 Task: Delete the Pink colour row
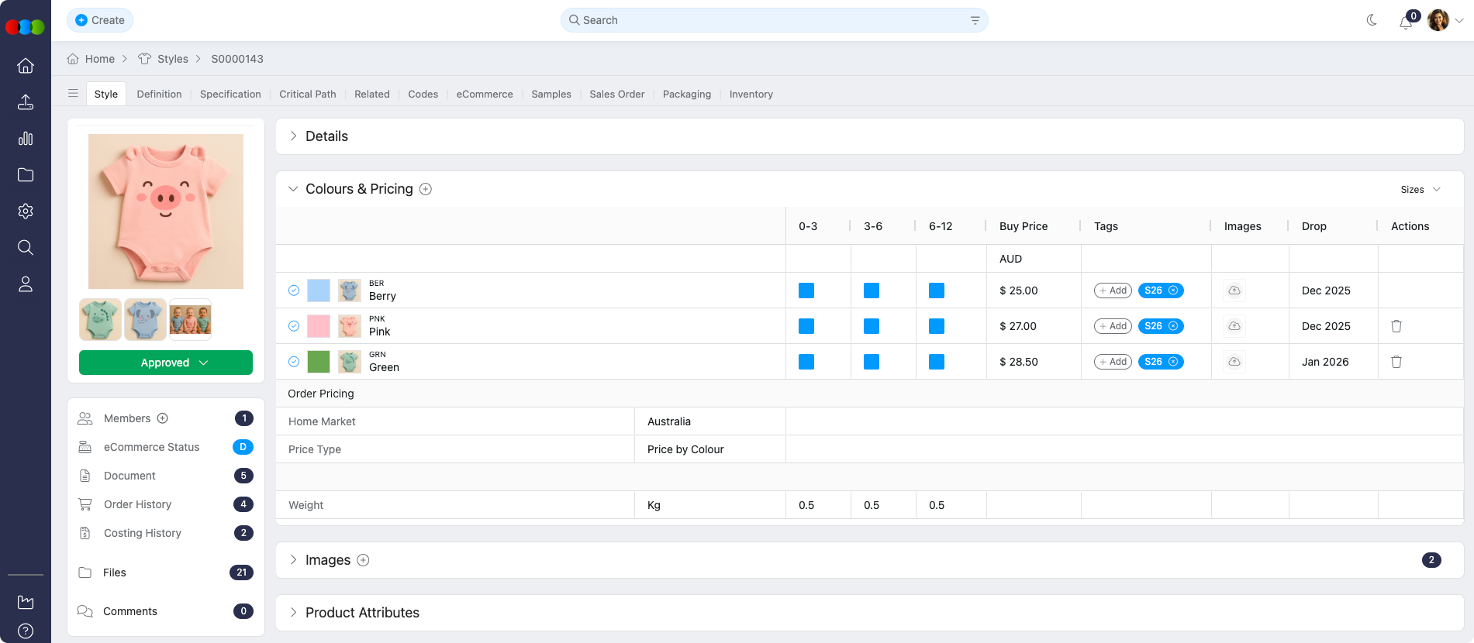pos(1396,326)
